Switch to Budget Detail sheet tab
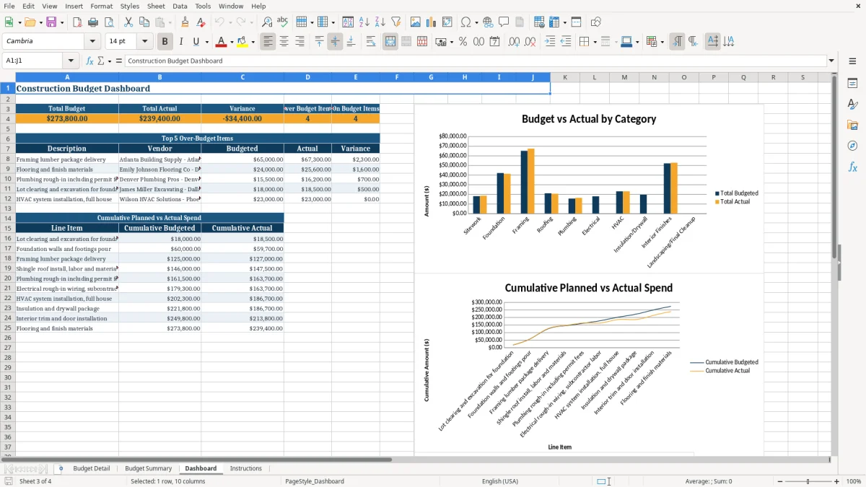The image size is (866, 487). point(92,468)
